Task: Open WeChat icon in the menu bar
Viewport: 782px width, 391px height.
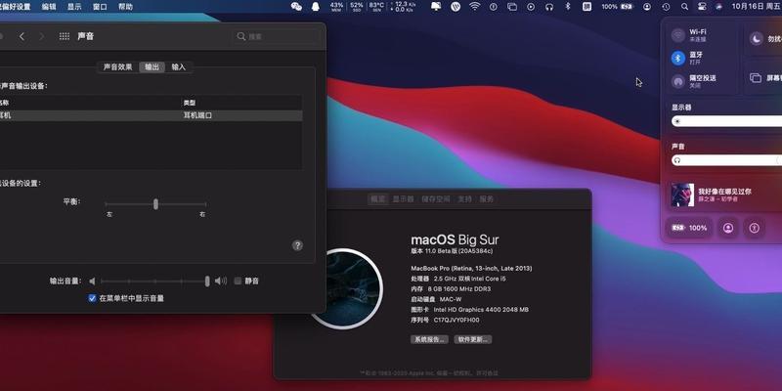Action: (x=296, y=7)
